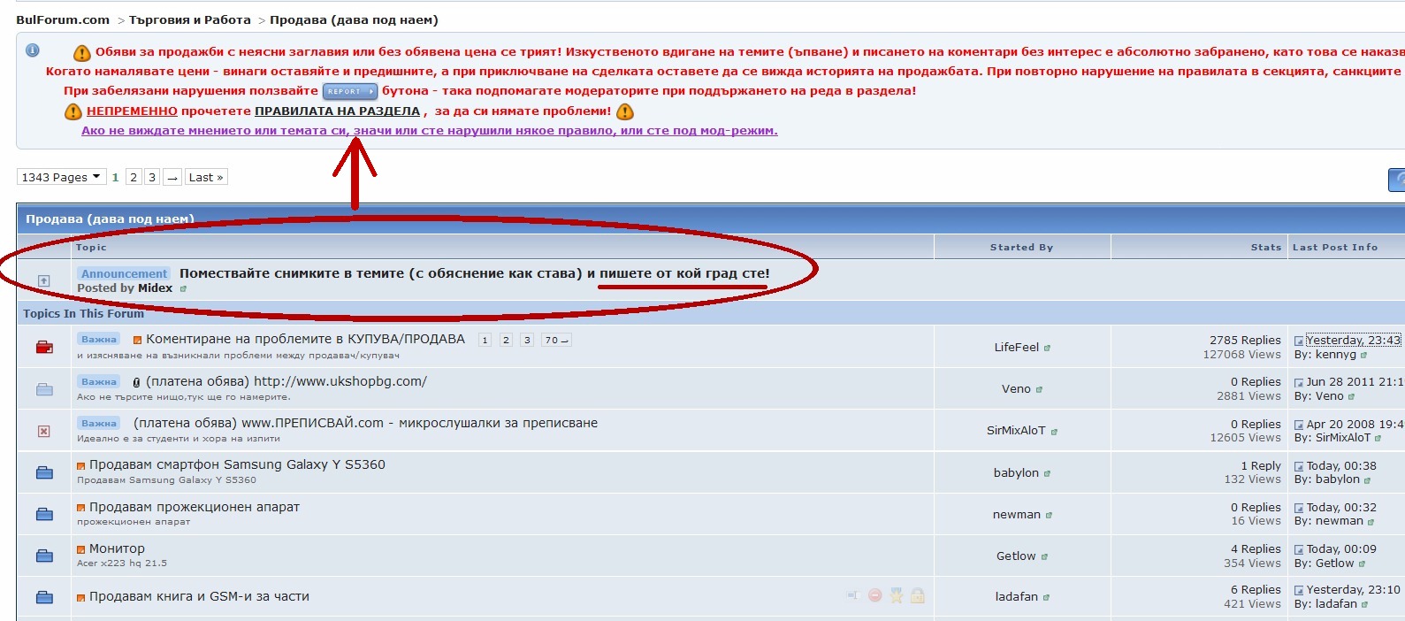This screenshot has height=621, width=1405.
Task: Click the REPORT button in the notice
Action: tap(349, 91)
